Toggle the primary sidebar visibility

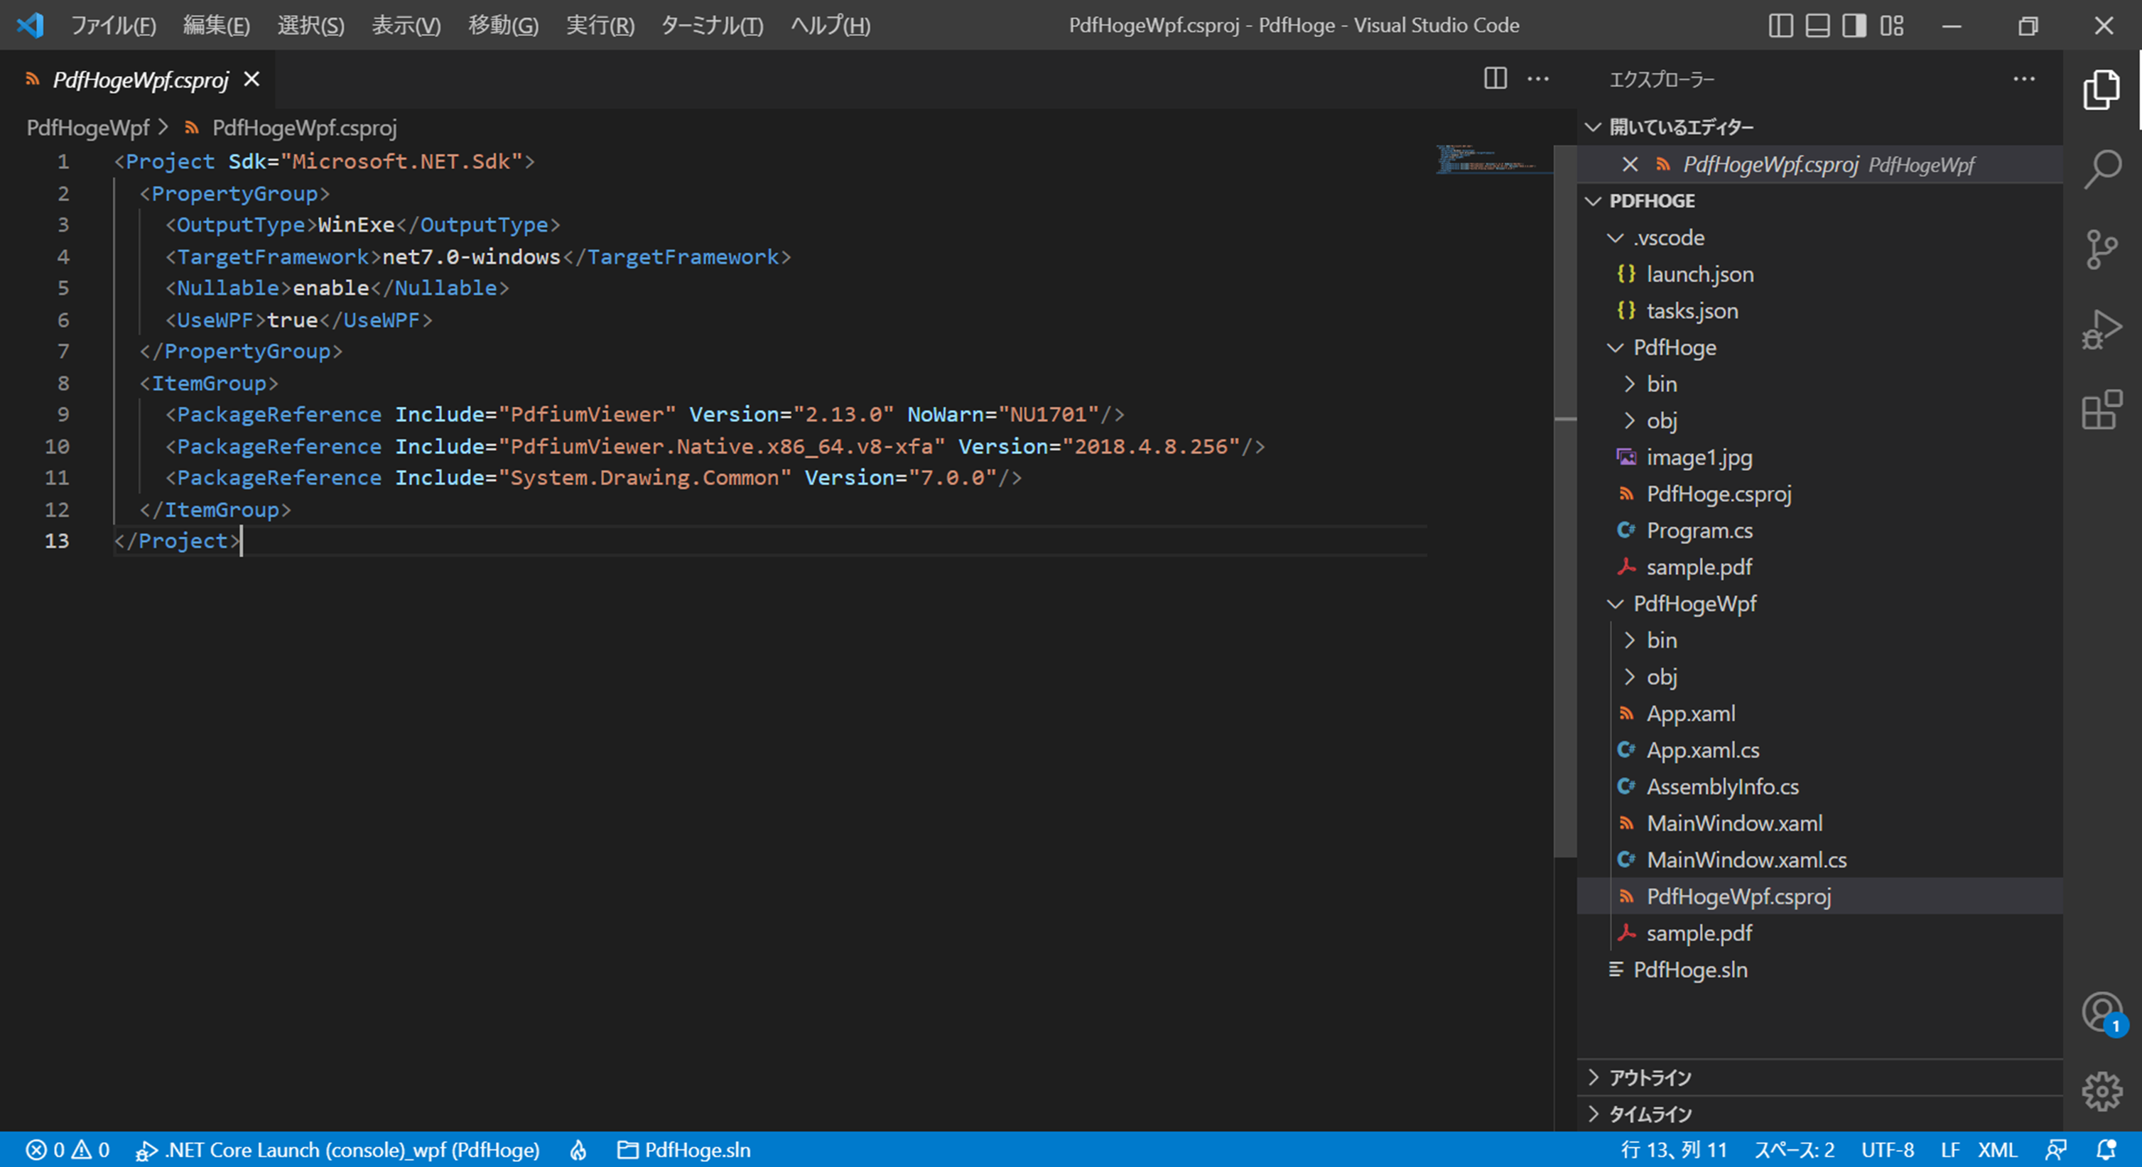pyautogui.click(x=1780, y=26)
